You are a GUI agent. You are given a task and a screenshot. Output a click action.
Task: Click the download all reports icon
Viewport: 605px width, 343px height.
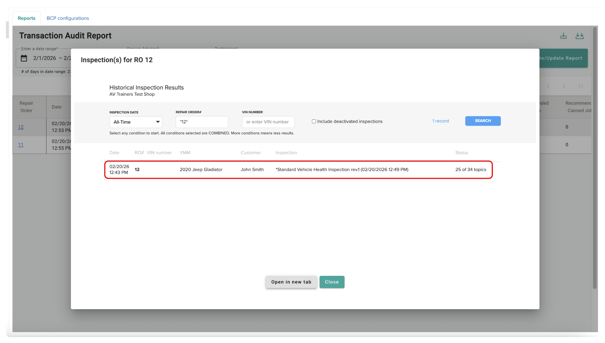point(579,36)
